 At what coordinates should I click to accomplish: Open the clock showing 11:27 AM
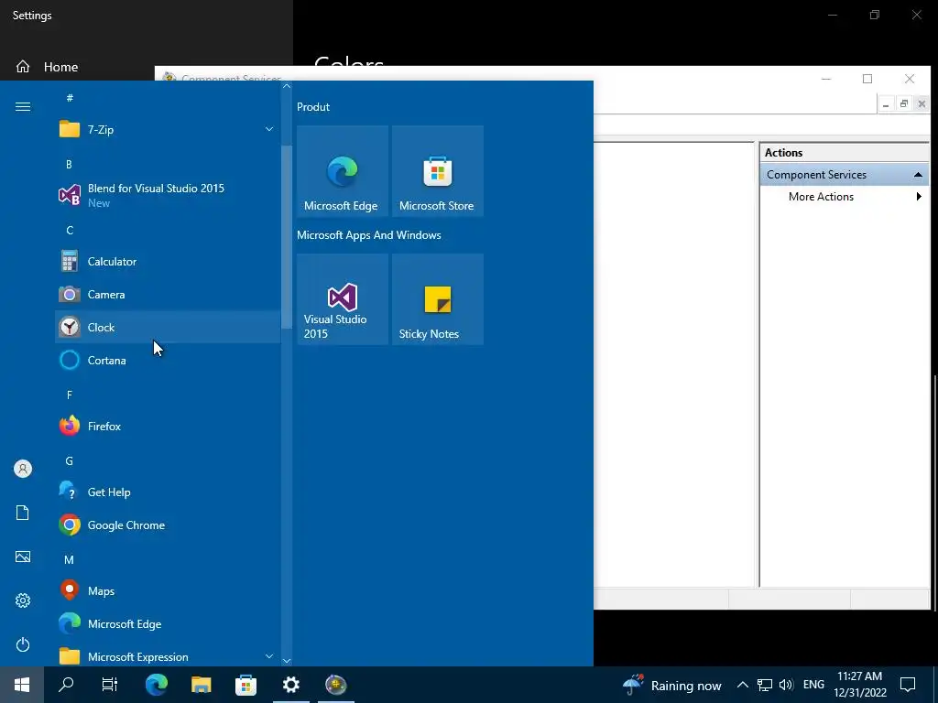point(859,685)
